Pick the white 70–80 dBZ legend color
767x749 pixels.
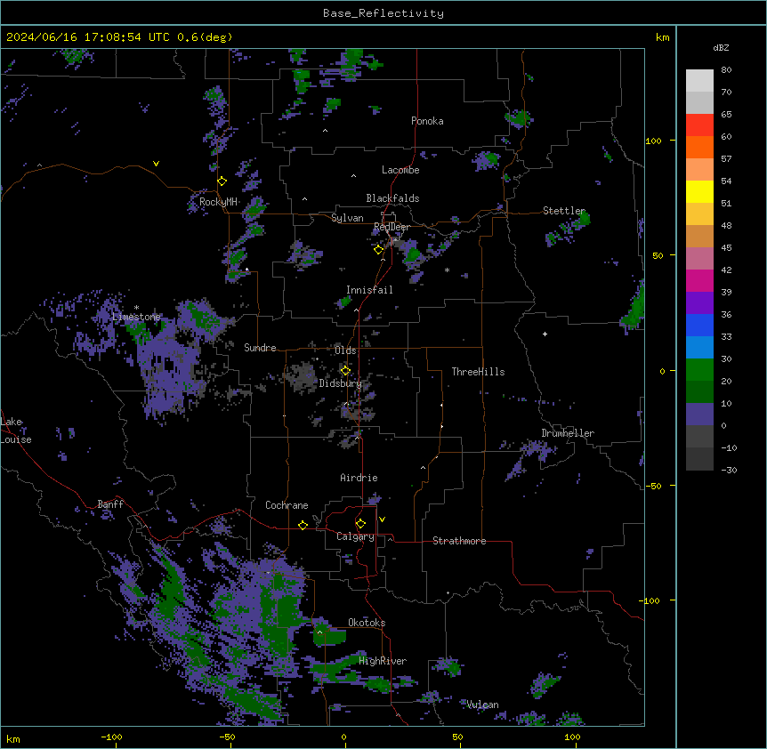coord(699,81)
